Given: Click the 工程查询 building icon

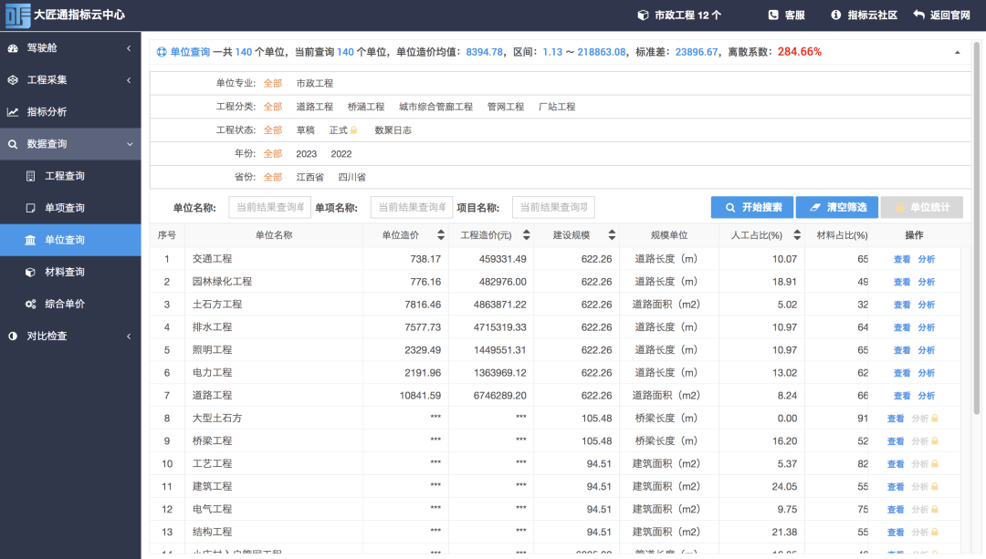Looking at the screenshot, I should 30,176.
